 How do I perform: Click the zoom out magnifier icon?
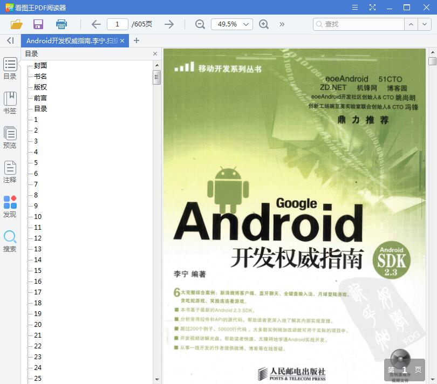coord(200,24)
